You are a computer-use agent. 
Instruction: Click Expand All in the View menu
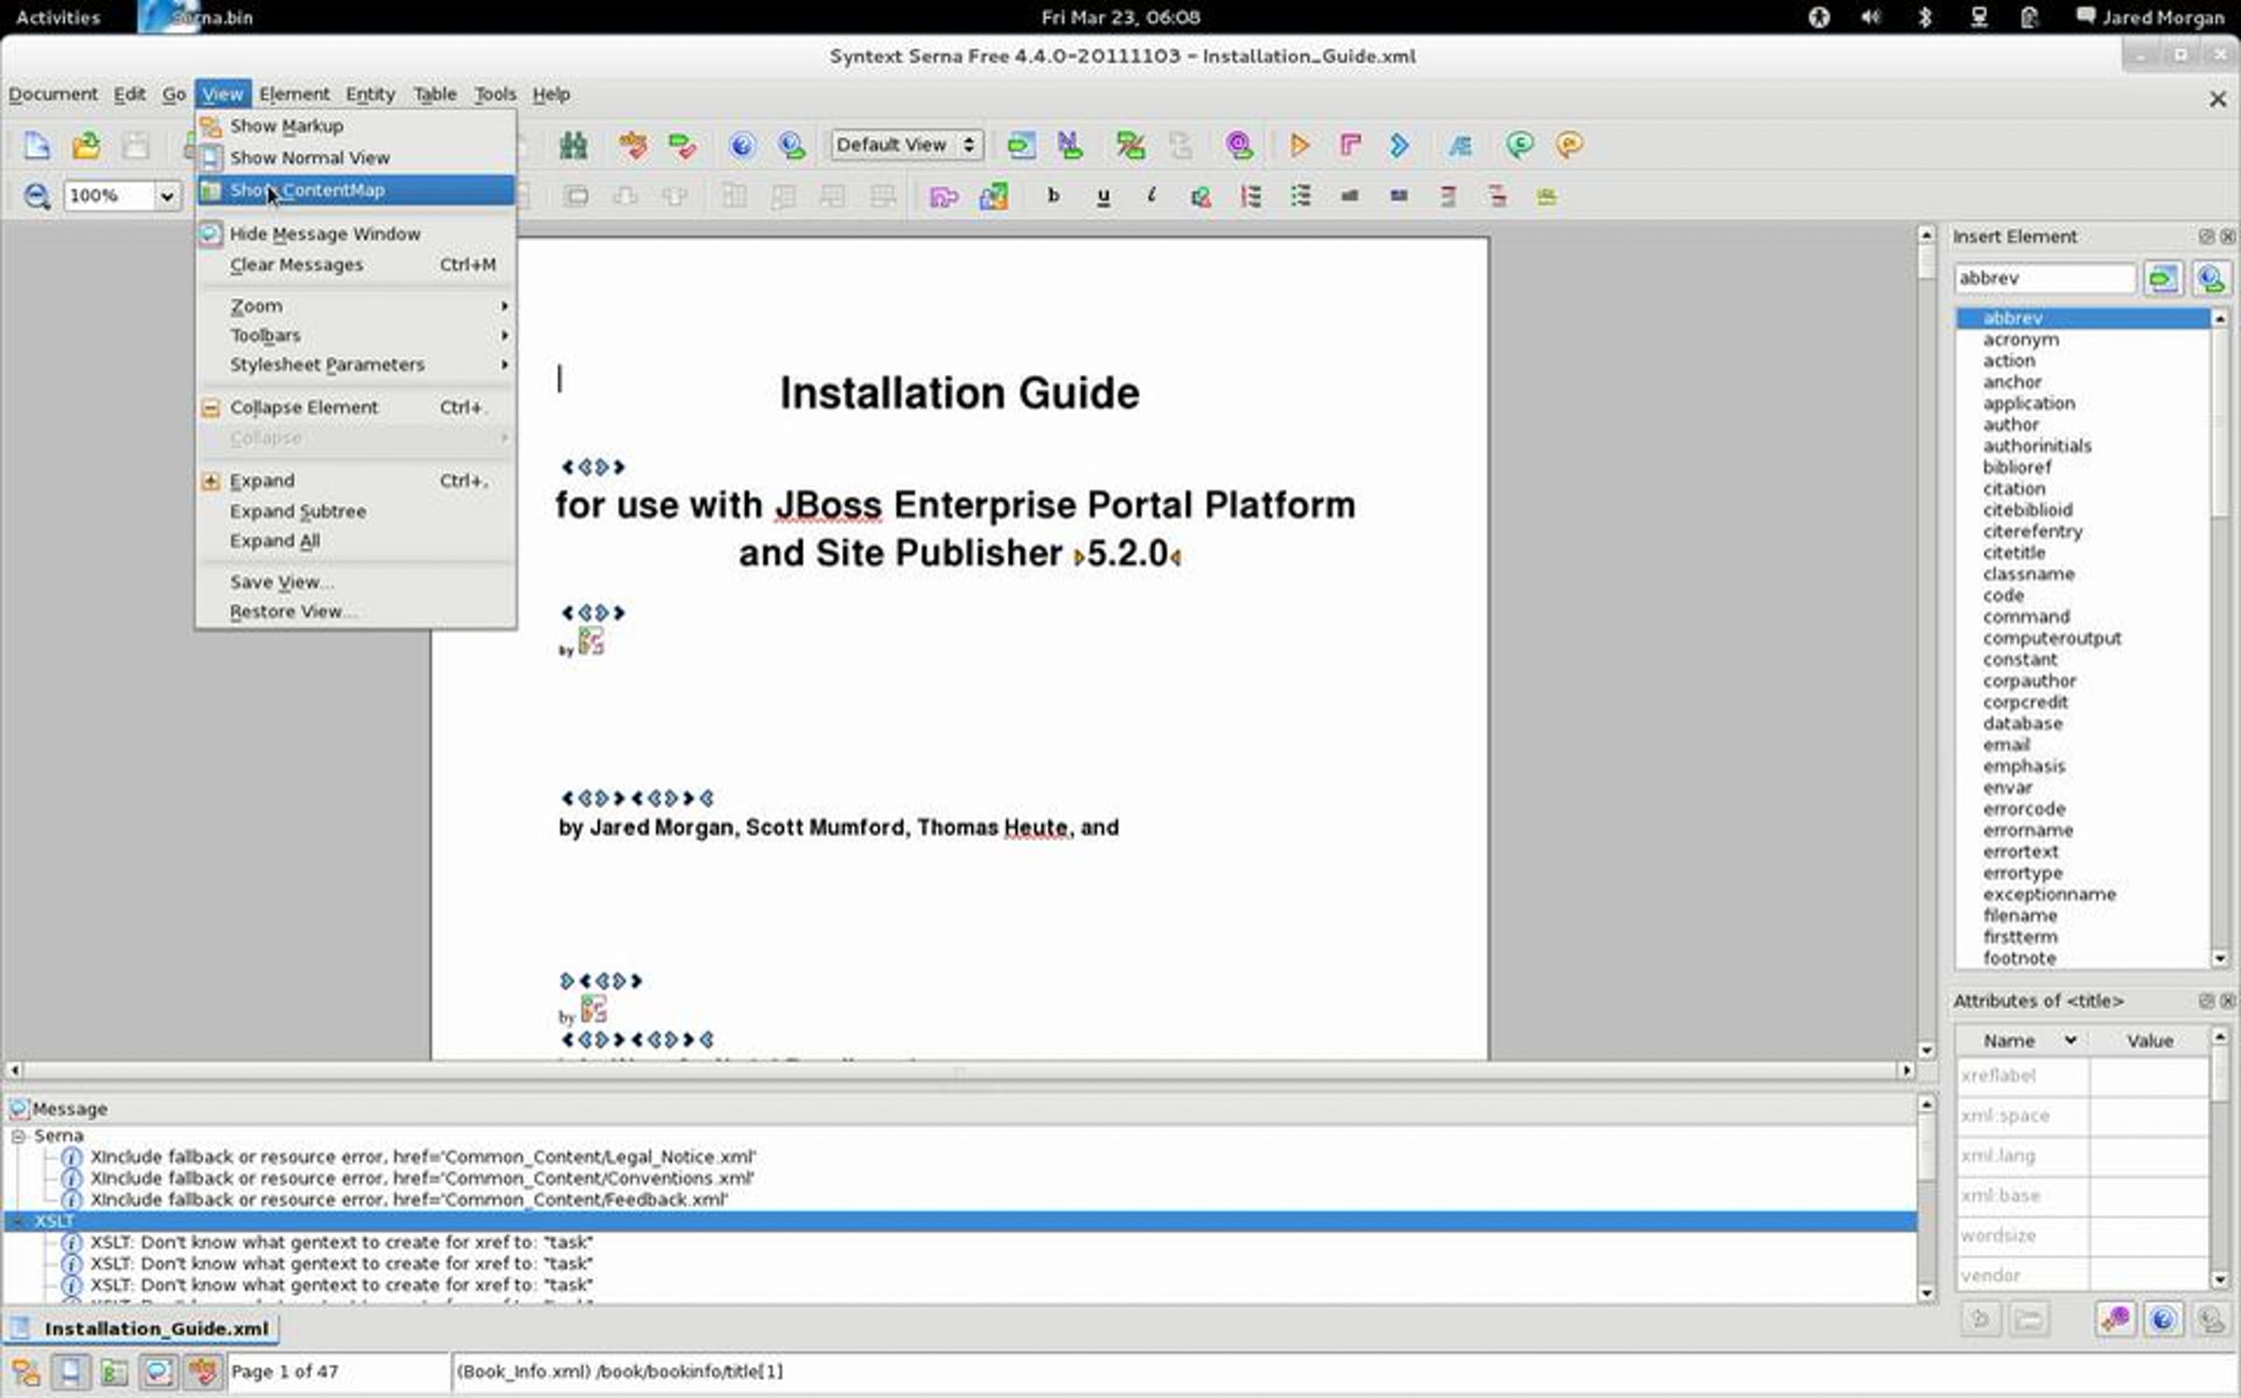[x=275, y=541]
